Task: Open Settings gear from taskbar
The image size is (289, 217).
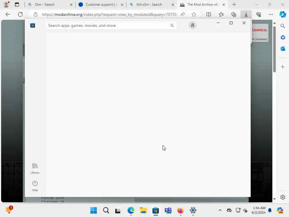Action: coord(193,210)
